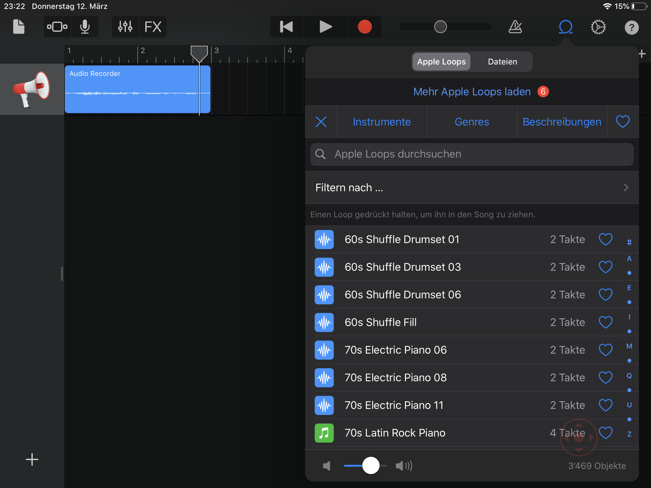The height and width of the screenshot is (488, 651).
Task: Tap Mehr Apple Loops laden link
Action: (472, 91)
